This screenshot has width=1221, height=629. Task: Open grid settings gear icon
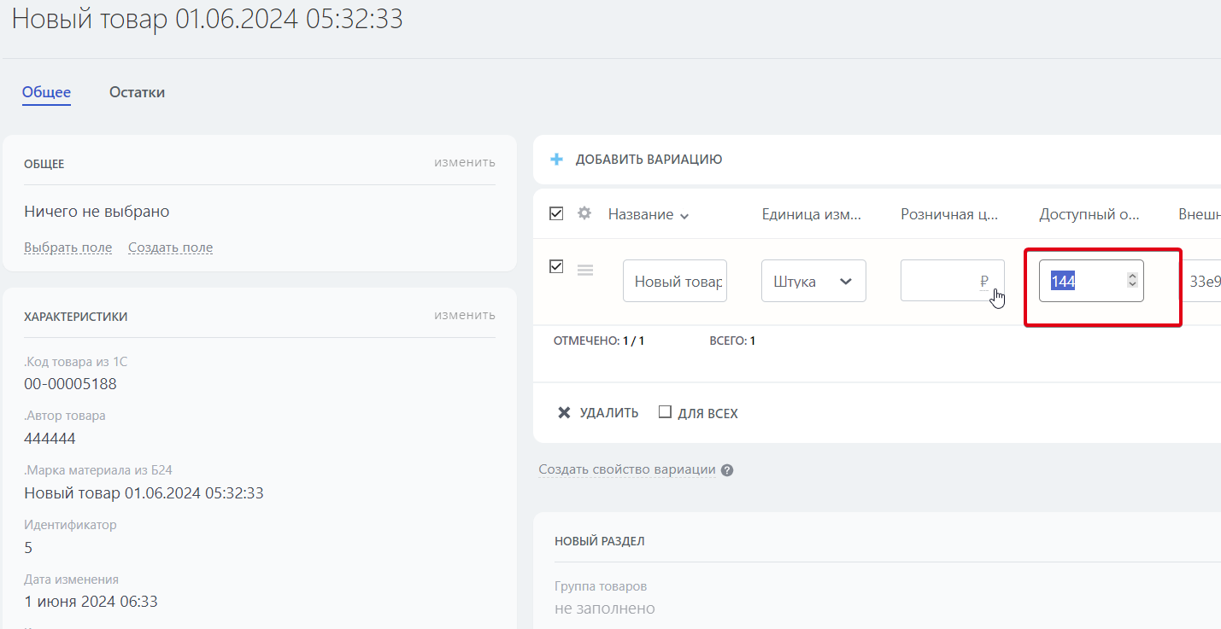point(584,213)
